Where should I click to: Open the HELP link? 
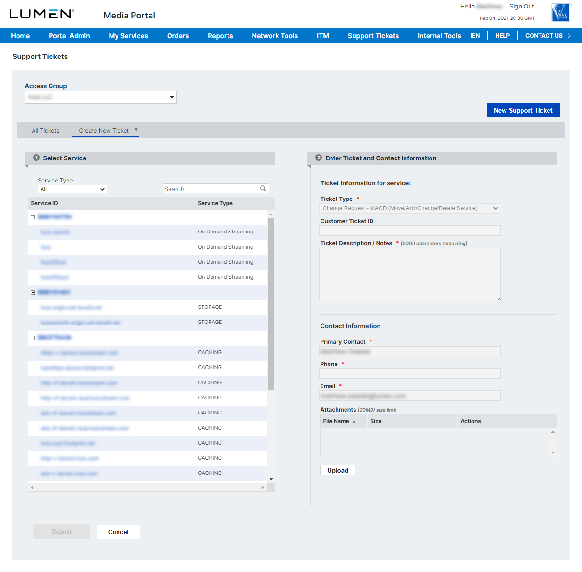503,36
